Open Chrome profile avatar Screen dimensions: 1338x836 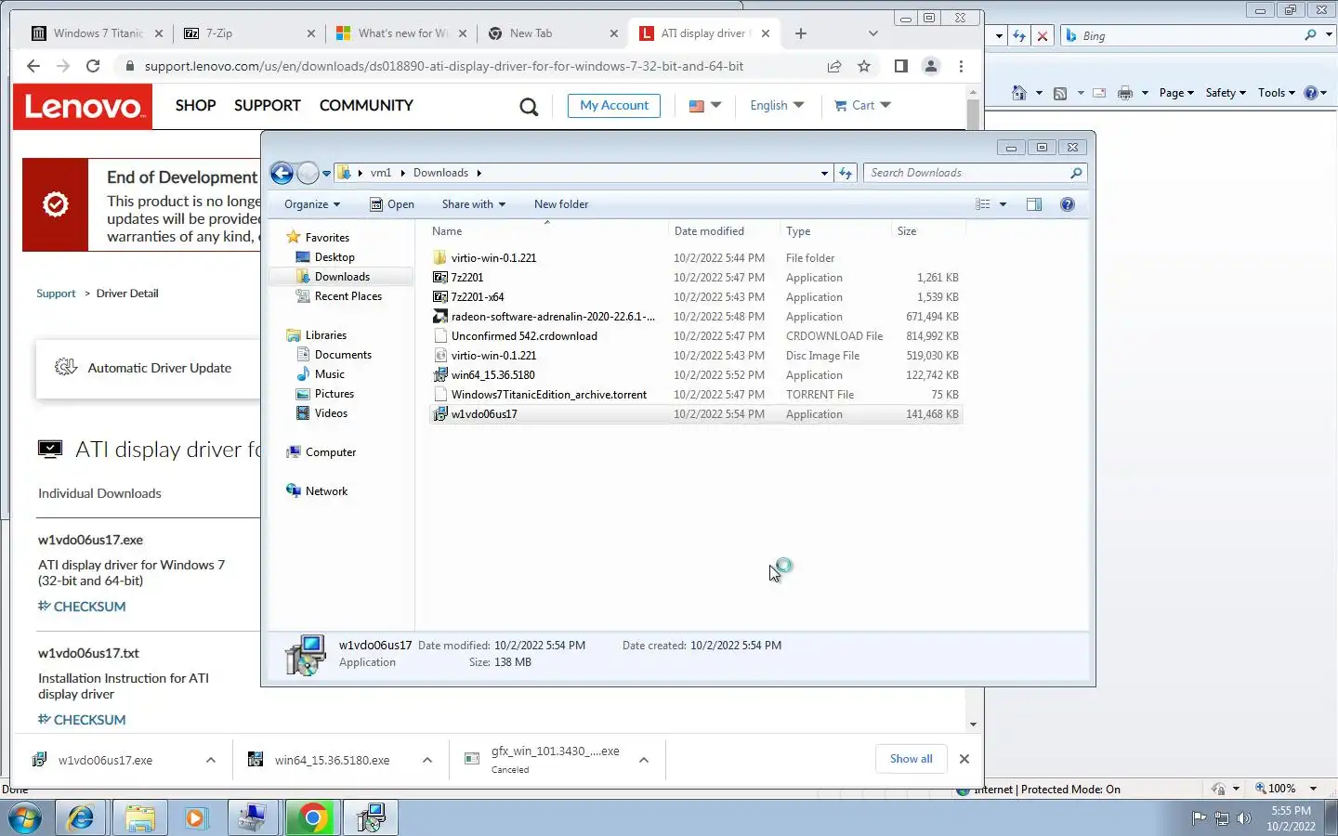click(x=930, y=66)
